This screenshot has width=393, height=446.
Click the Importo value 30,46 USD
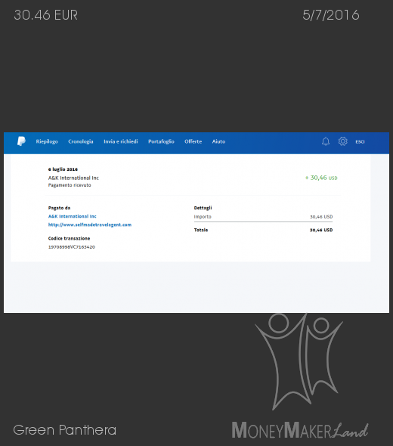click(x=321, y=217)
